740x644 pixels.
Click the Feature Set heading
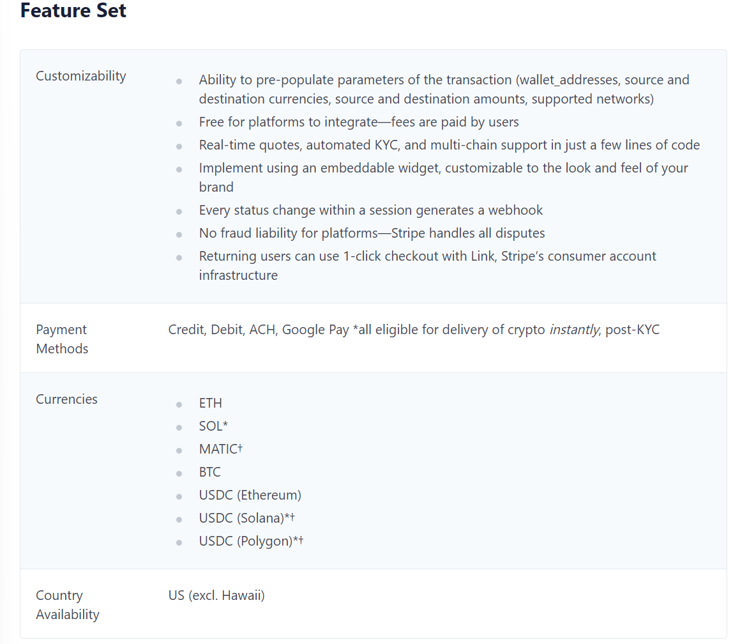click(73, 11)
